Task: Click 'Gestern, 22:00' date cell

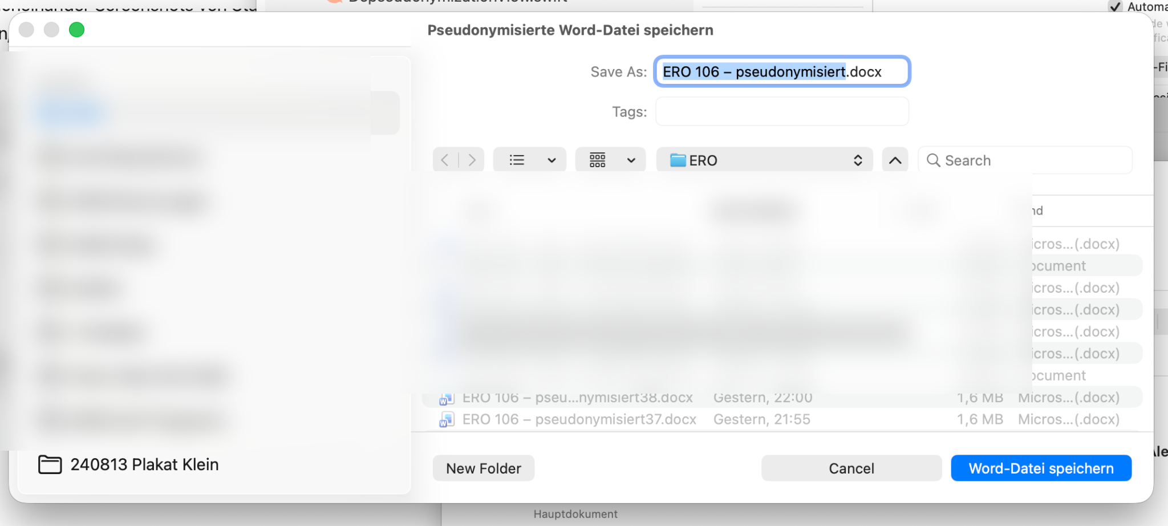Action: [763, 398]
